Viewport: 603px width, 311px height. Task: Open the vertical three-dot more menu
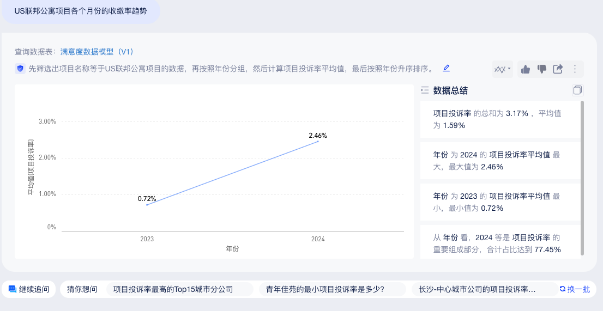(575, 69)
